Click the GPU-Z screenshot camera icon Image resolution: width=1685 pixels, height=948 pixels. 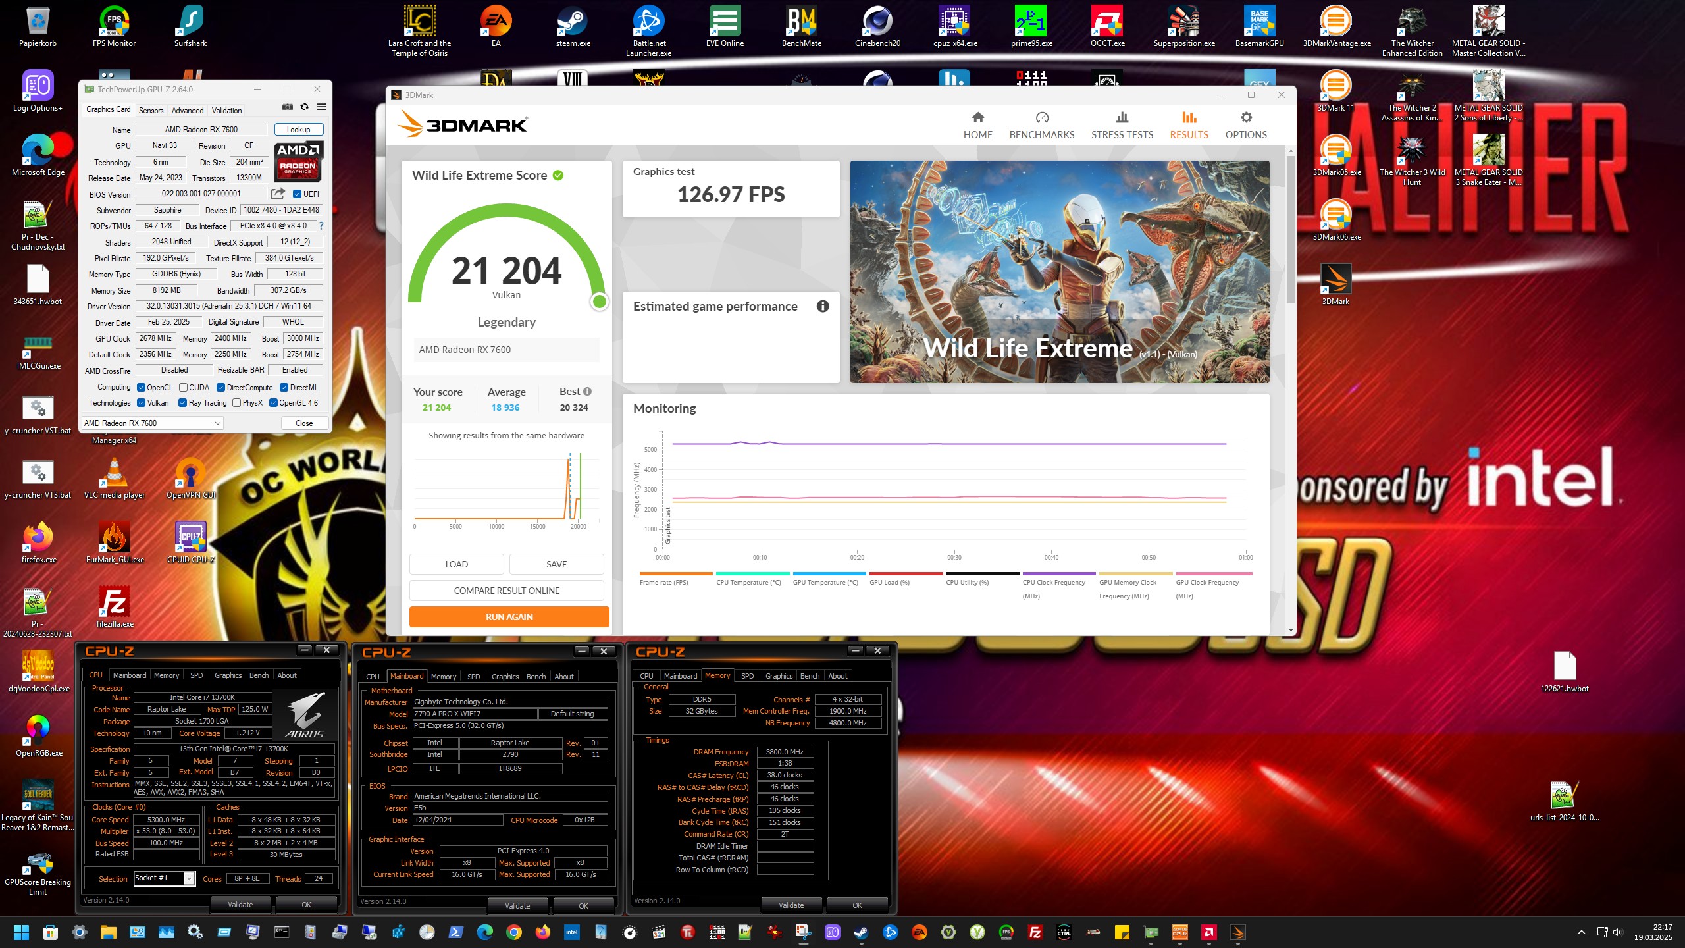(288, 107)
